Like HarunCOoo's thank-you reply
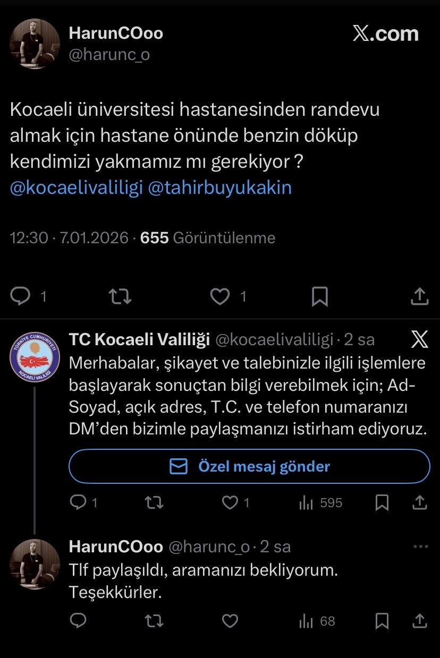 (230, 621)
